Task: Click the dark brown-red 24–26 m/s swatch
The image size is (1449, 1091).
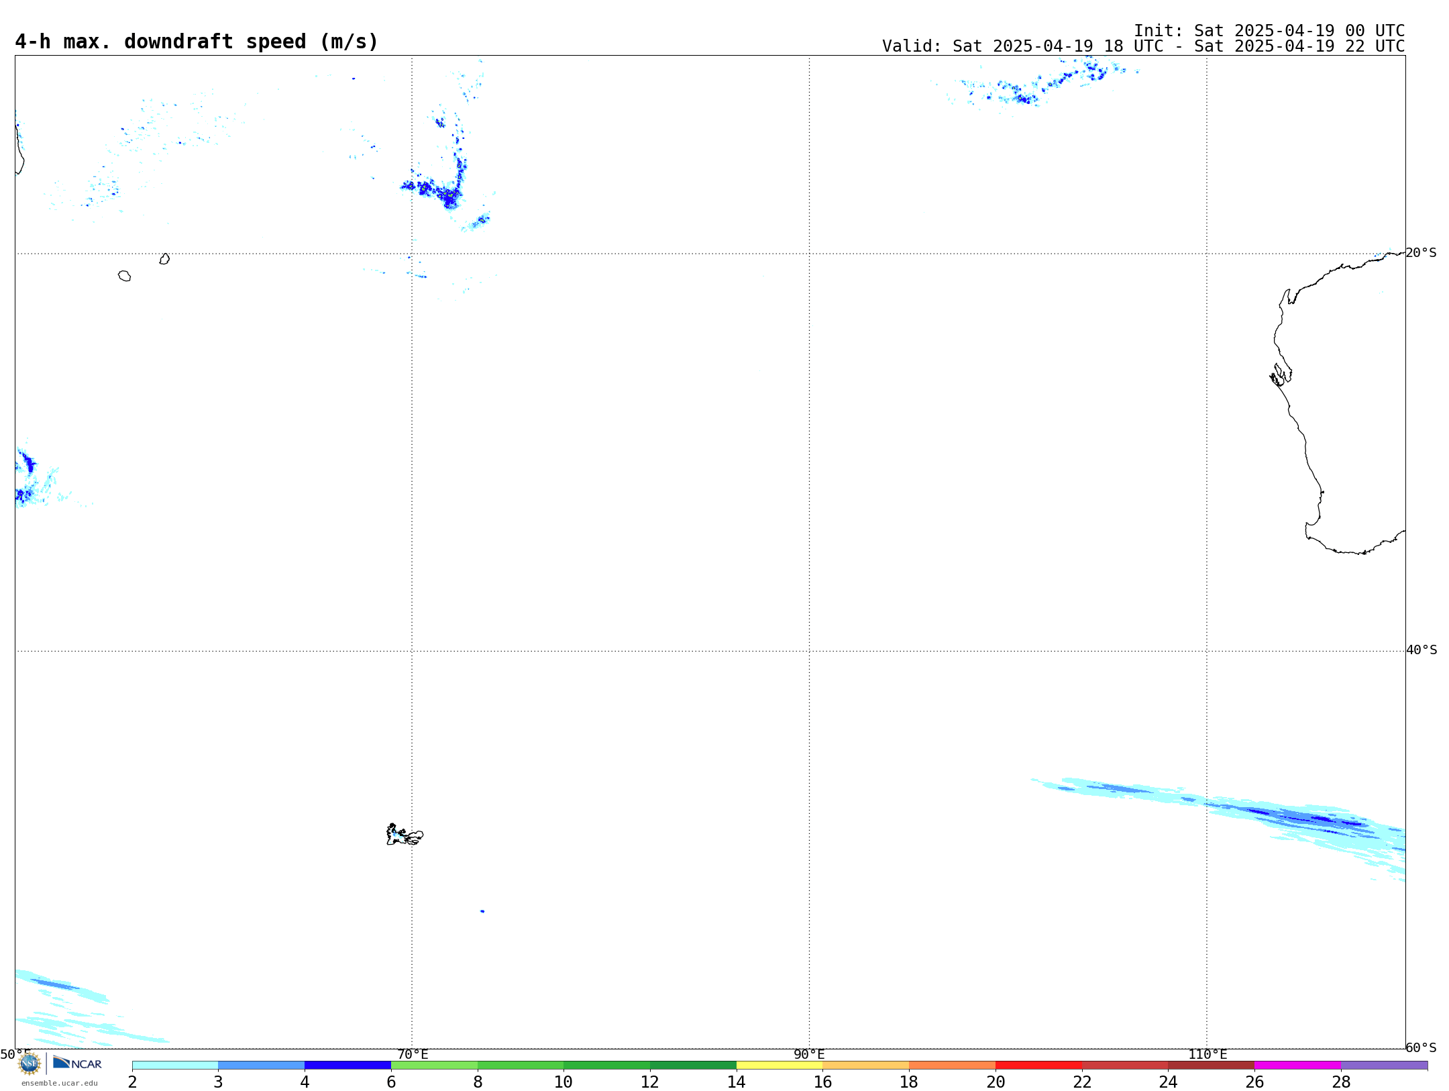Action: pos(1212,1065)
